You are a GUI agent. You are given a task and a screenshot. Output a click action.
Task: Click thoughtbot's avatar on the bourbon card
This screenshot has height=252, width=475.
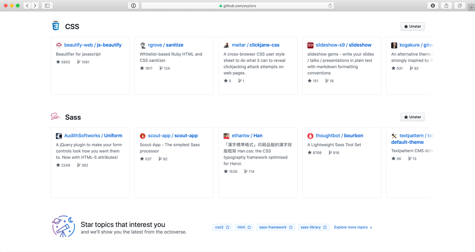click(x=310, y=136)
